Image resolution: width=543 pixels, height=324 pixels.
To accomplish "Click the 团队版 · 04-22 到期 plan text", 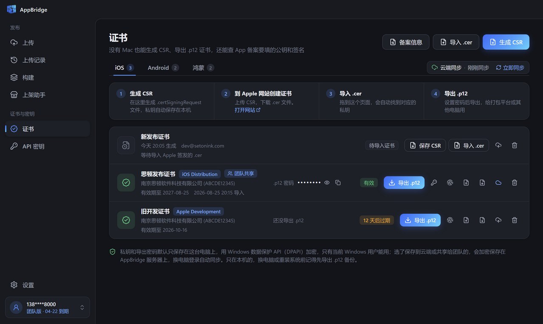I will [48, 311].
